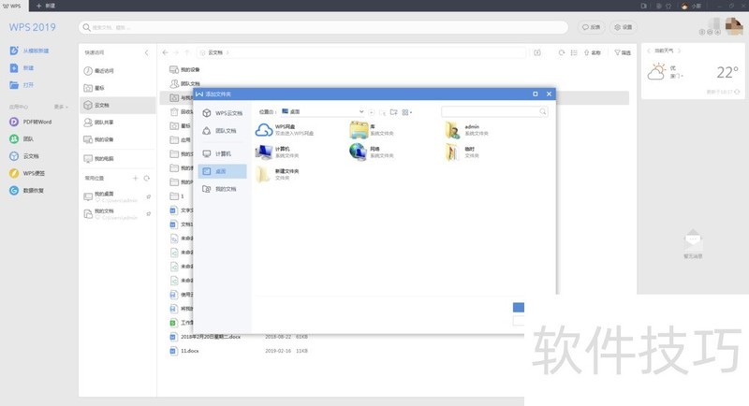Screen dimensions: 749x406
Task: Open WPS便签 notes app
Action: coord(27,173)
